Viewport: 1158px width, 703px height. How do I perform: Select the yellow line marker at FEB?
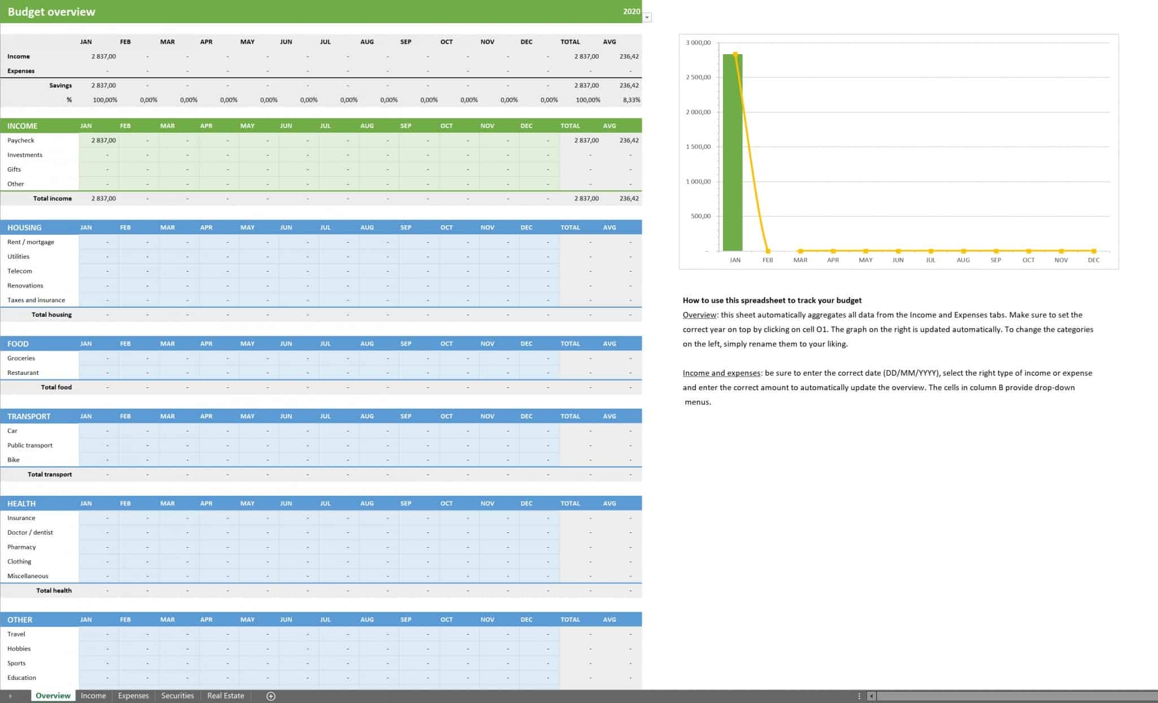(768, 251)
